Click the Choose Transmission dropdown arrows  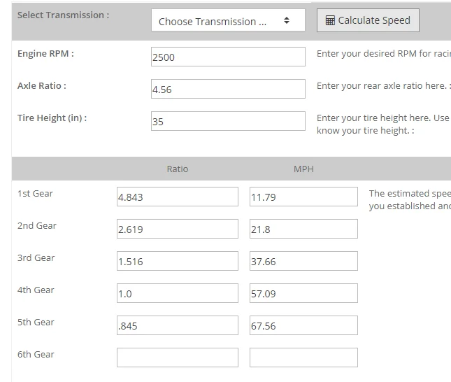click(287, 20)
